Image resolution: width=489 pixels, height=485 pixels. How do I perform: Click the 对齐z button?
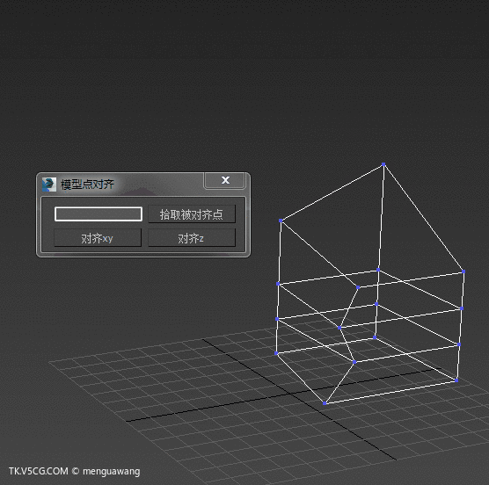click(x=192, y=238)
